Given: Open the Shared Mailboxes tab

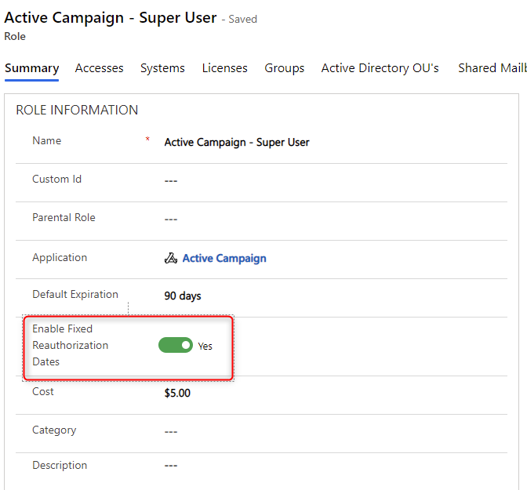Looking at the screenshot, I should pos(492,68).
